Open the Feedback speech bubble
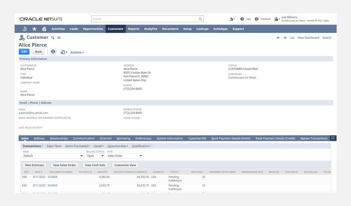Screen dimensions: 351x206 tap(257, 19)
